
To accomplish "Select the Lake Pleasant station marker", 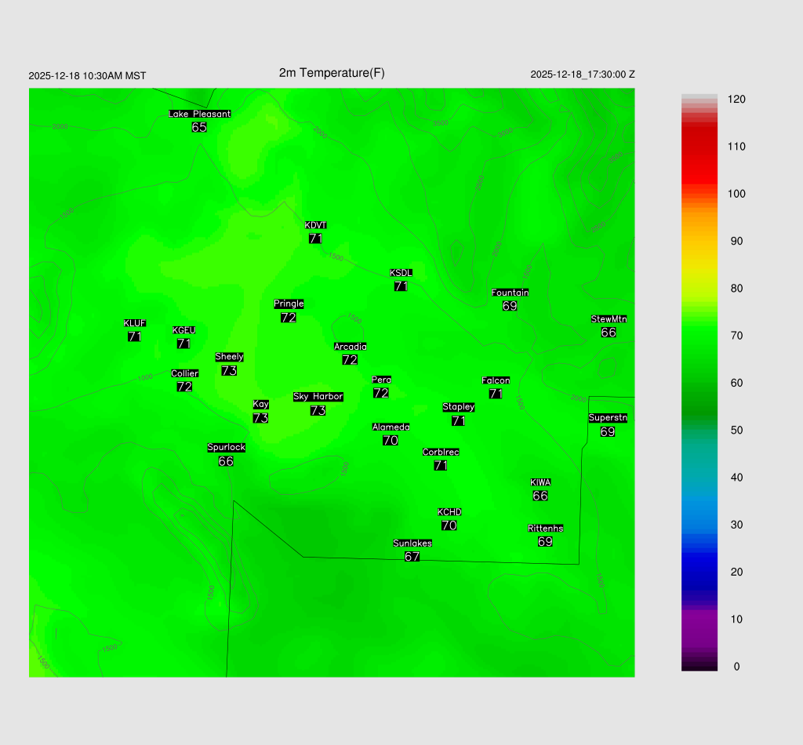I will pos(199,114).
